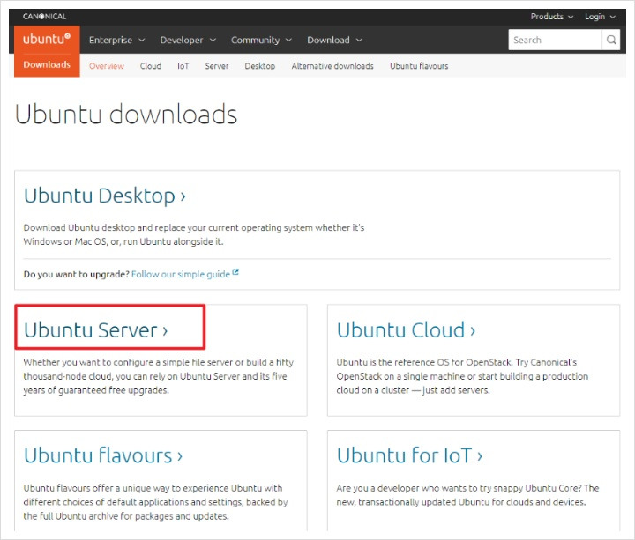635x540 pixels.
Task: Click into the Search field
Action: 555,40
